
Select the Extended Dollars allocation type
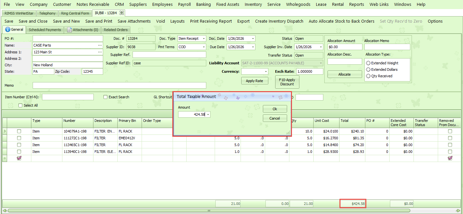pos(368,70)
